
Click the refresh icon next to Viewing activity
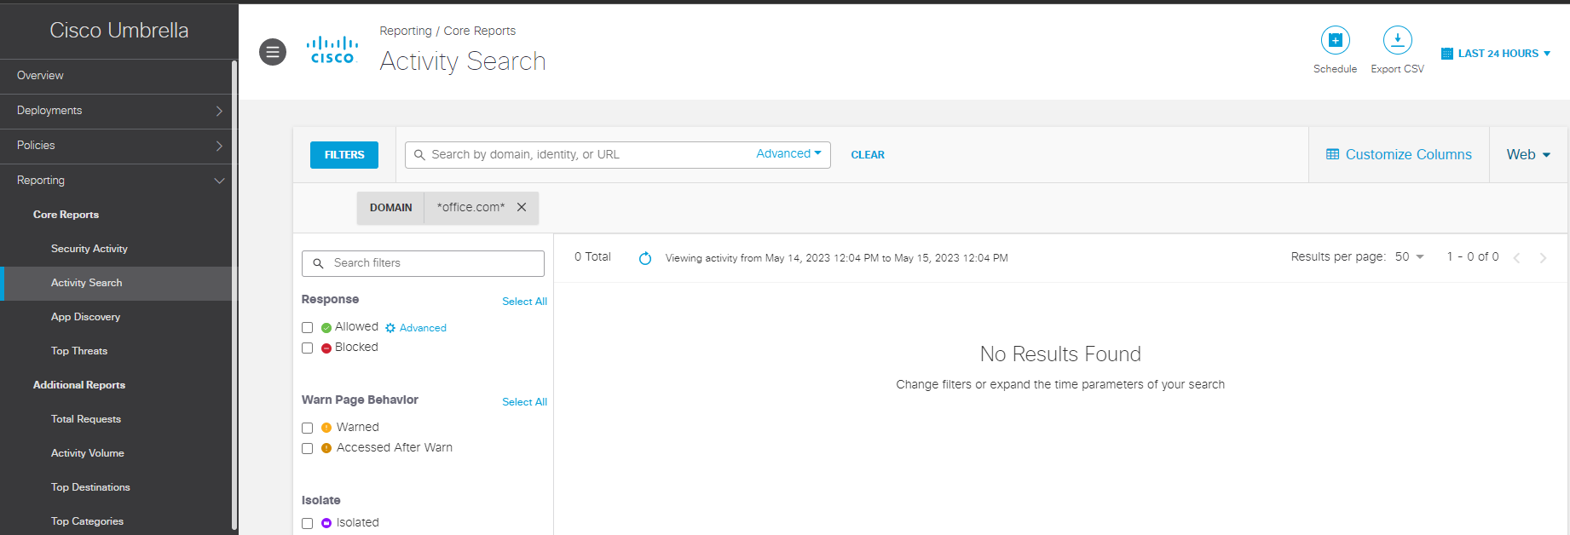(645, 258)
